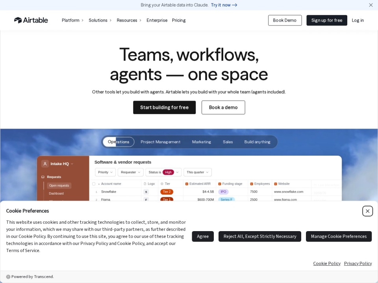Switch to the Project Management tab
378x283 pixels.
click(160, 142)
